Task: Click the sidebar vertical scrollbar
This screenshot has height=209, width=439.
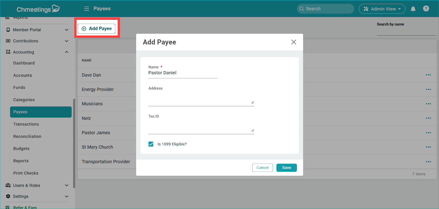Action: 74,142
